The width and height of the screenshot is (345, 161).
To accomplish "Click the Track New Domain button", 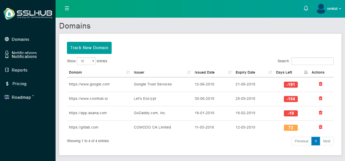I will (89, 48).
